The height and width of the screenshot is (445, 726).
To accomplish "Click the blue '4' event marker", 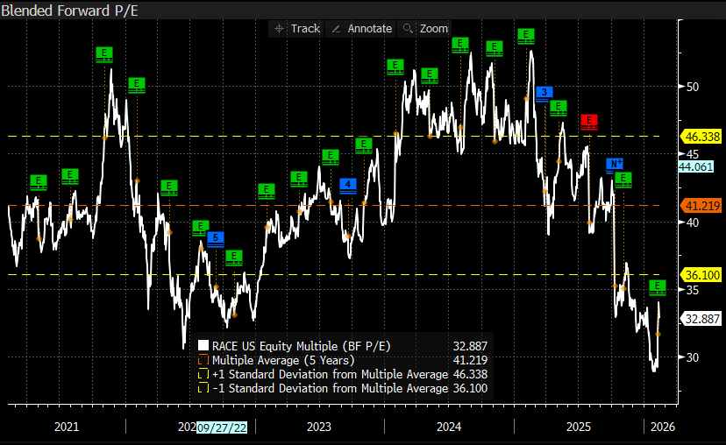I will tap(348, 185).
